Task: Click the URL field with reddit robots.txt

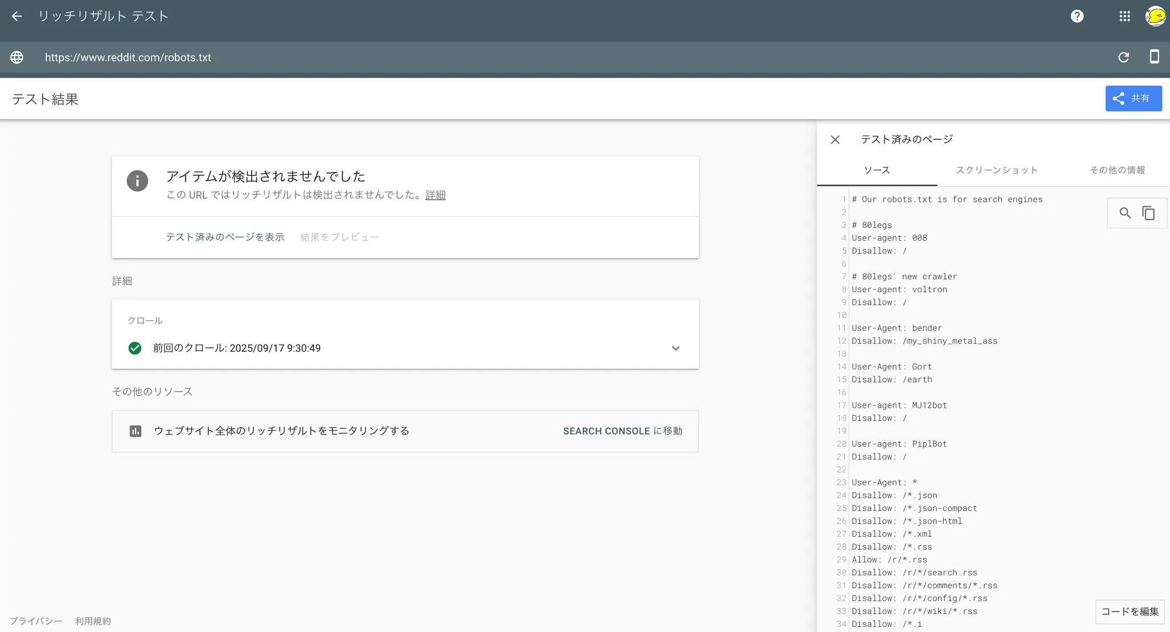Action: click(128, 58)
